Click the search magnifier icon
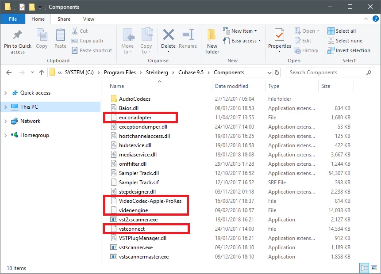This screenshot has height=274, width=381. 369,72
